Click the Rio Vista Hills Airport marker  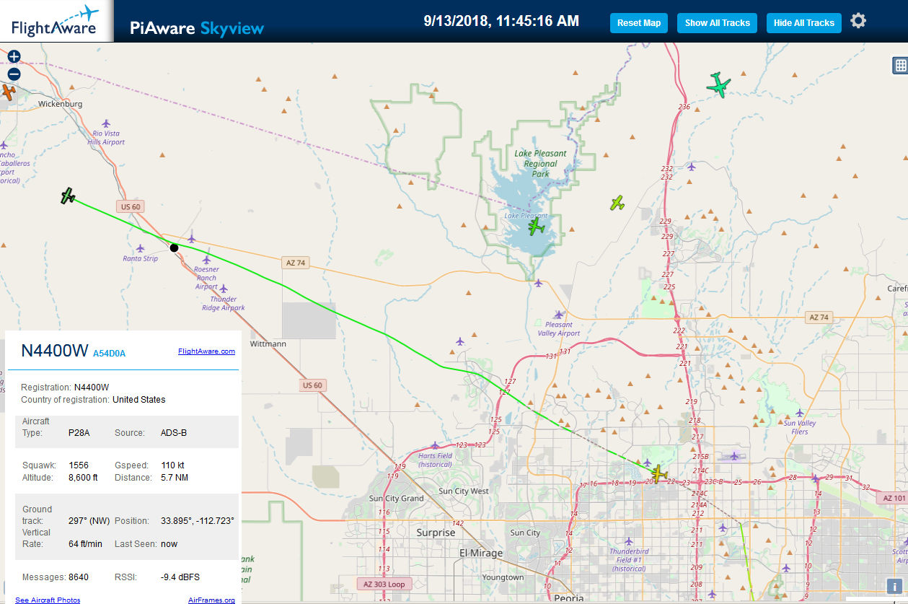tap(106, 123)
